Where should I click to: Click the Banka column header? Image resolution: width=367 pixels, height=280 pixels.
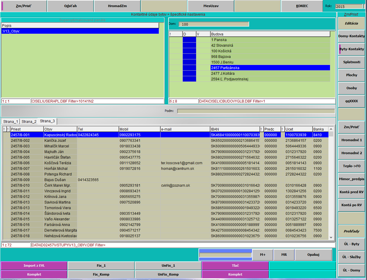coord(320,129)
